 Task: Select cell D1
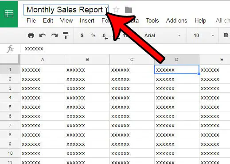(x=177, y=69)
